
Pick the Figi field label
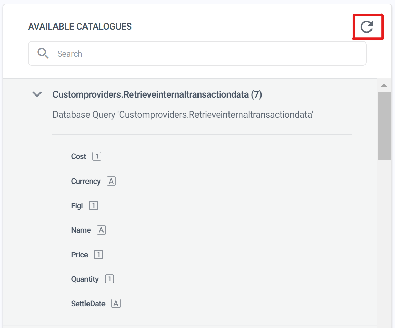77,206
